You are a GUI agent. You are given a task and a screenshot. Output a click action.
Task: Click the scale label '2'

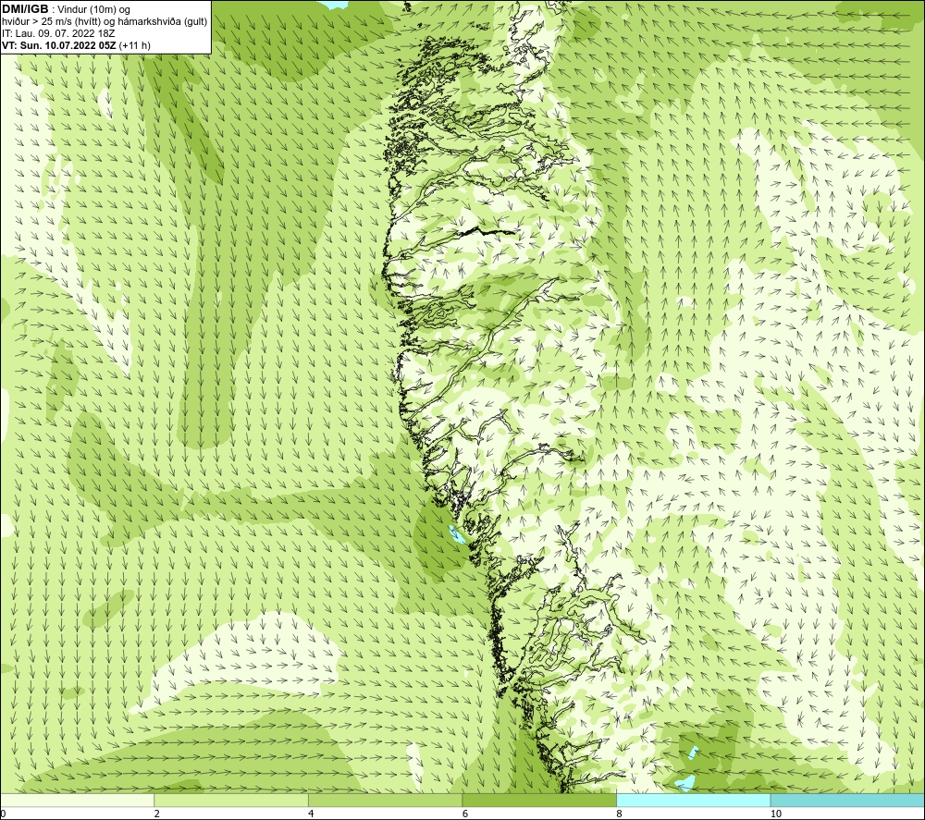[157, 814]
